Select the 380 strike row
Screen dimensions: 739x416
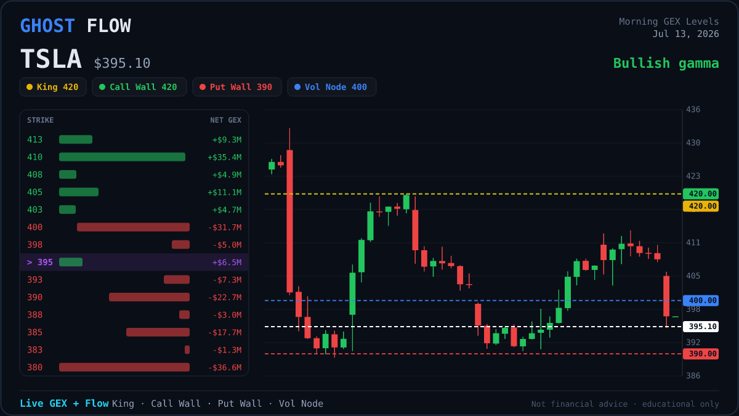click(x=134, y=367)
